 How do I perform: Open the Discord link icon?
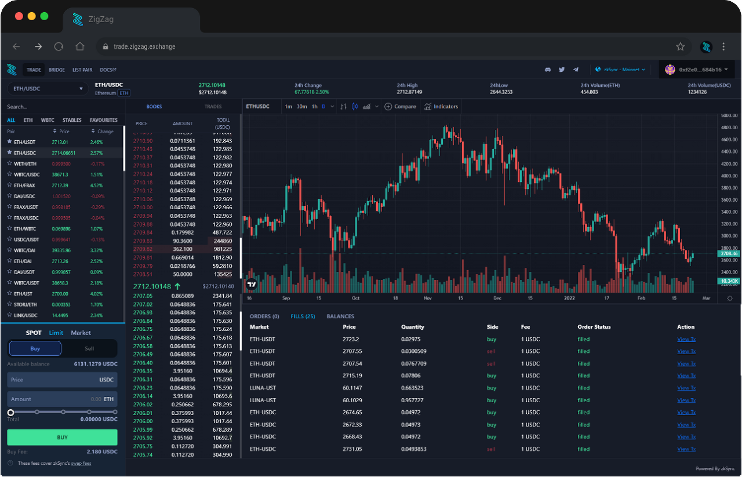pos(548,70)
